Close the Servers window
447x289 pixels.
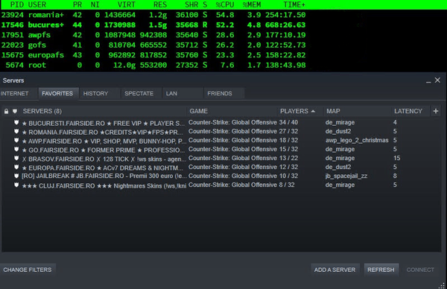tap(437, 80)
